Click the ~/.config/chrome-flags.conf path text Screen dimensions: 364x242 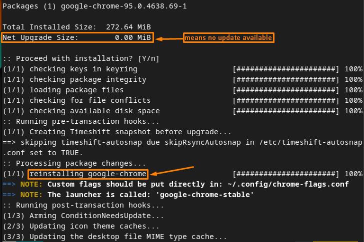click(x=288, y=184)
